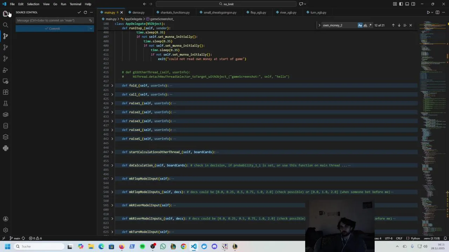Open Manage gear in activity bar
Image resolution: width=449 pixels, height=252 pixels.
[6, 230]
